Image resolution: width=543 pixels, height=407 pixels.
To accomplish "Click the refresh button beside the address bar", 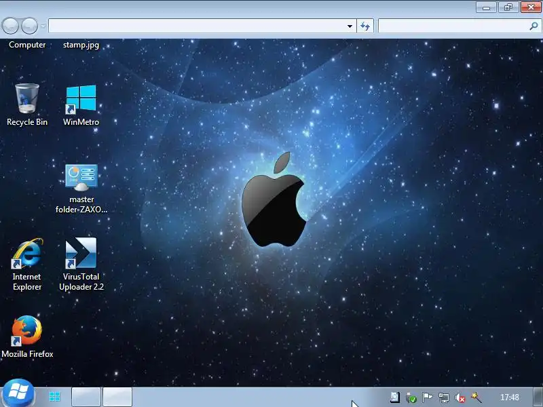I will point(365,26).
